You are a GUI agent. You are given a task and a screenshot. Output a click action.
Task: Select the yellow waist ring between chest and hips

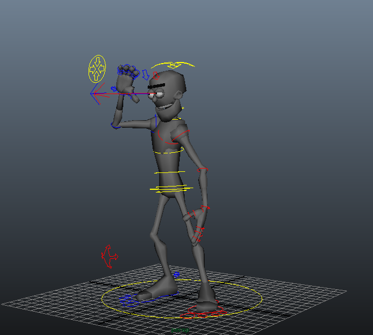(x=169, y=172)
